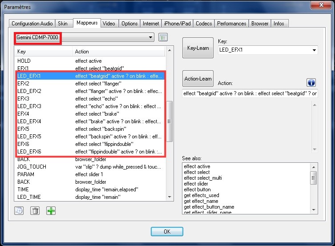
Task: Click inside the Action text field
Action: tap(249, 94)
